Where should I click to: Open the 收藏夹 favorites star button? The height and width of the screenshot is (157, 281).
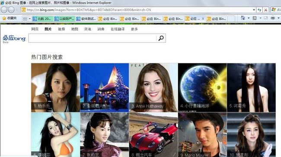pos(10,18)
